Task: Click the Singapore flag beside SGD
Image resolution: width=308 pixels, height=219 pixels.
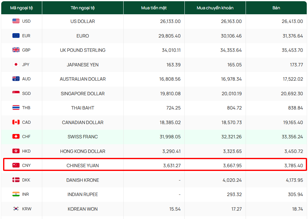Action: pos(16,93)
